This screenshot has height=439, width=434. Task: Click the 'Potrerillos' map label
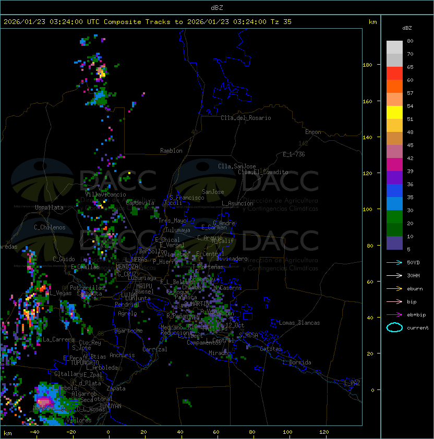point(87,287)
